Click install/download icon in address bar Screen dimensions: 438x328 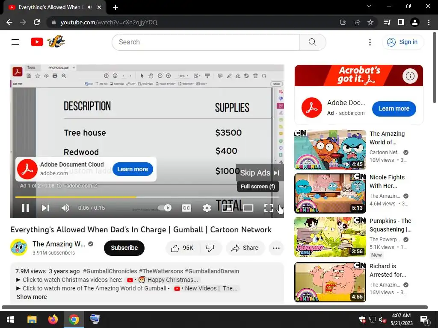[343, 22]
